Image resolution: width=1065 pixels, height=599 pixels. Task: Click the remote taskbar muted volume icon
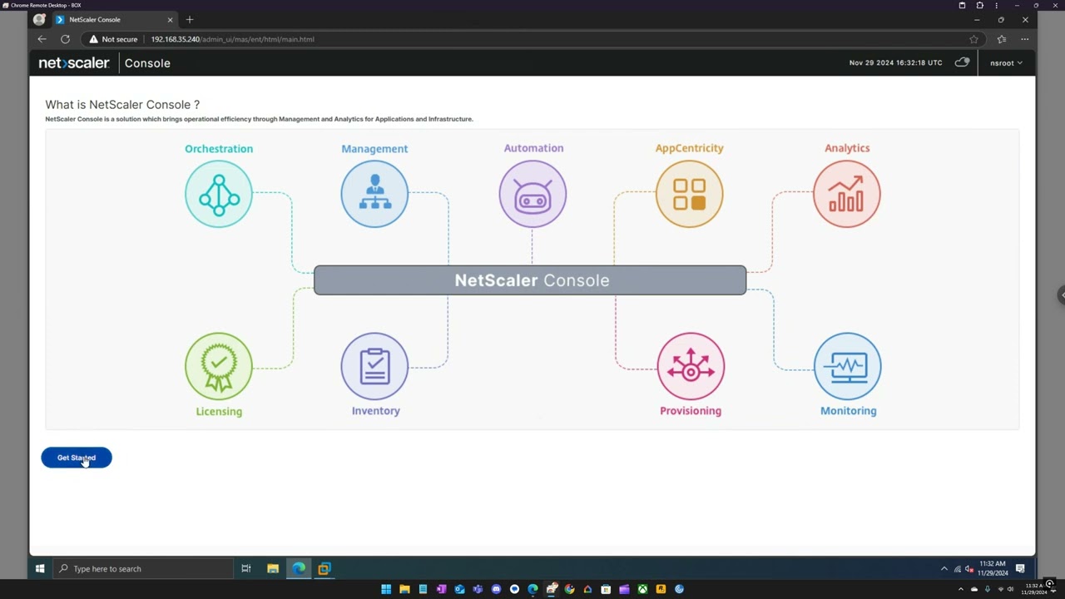(x=969, y=569)
